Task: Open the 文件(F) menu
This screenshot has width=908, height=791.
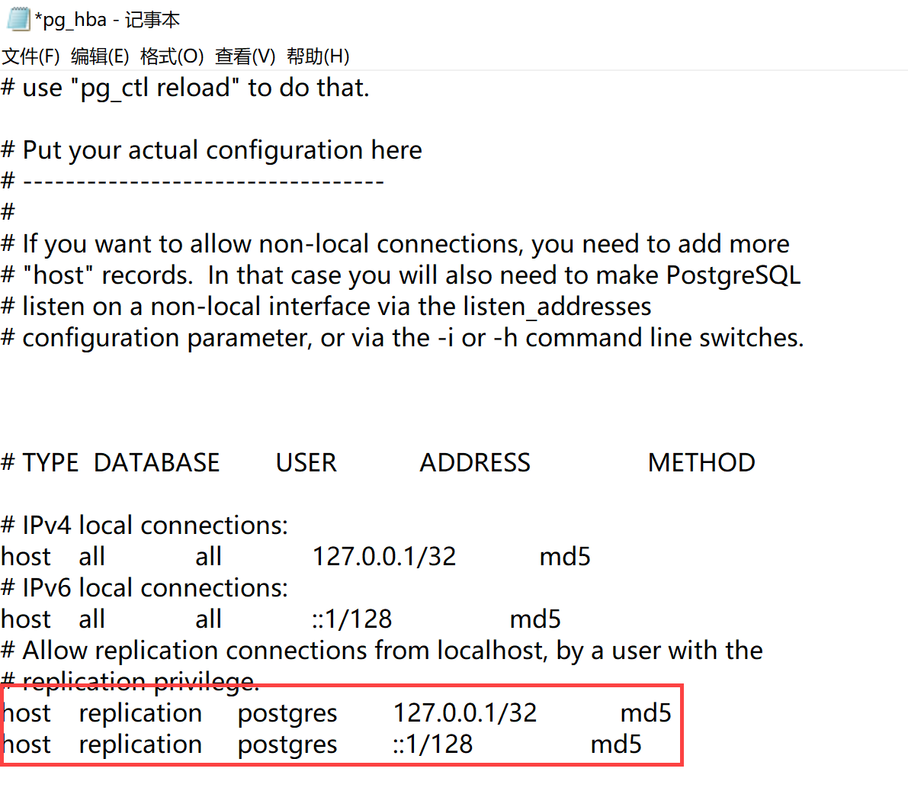Action: 30,56
